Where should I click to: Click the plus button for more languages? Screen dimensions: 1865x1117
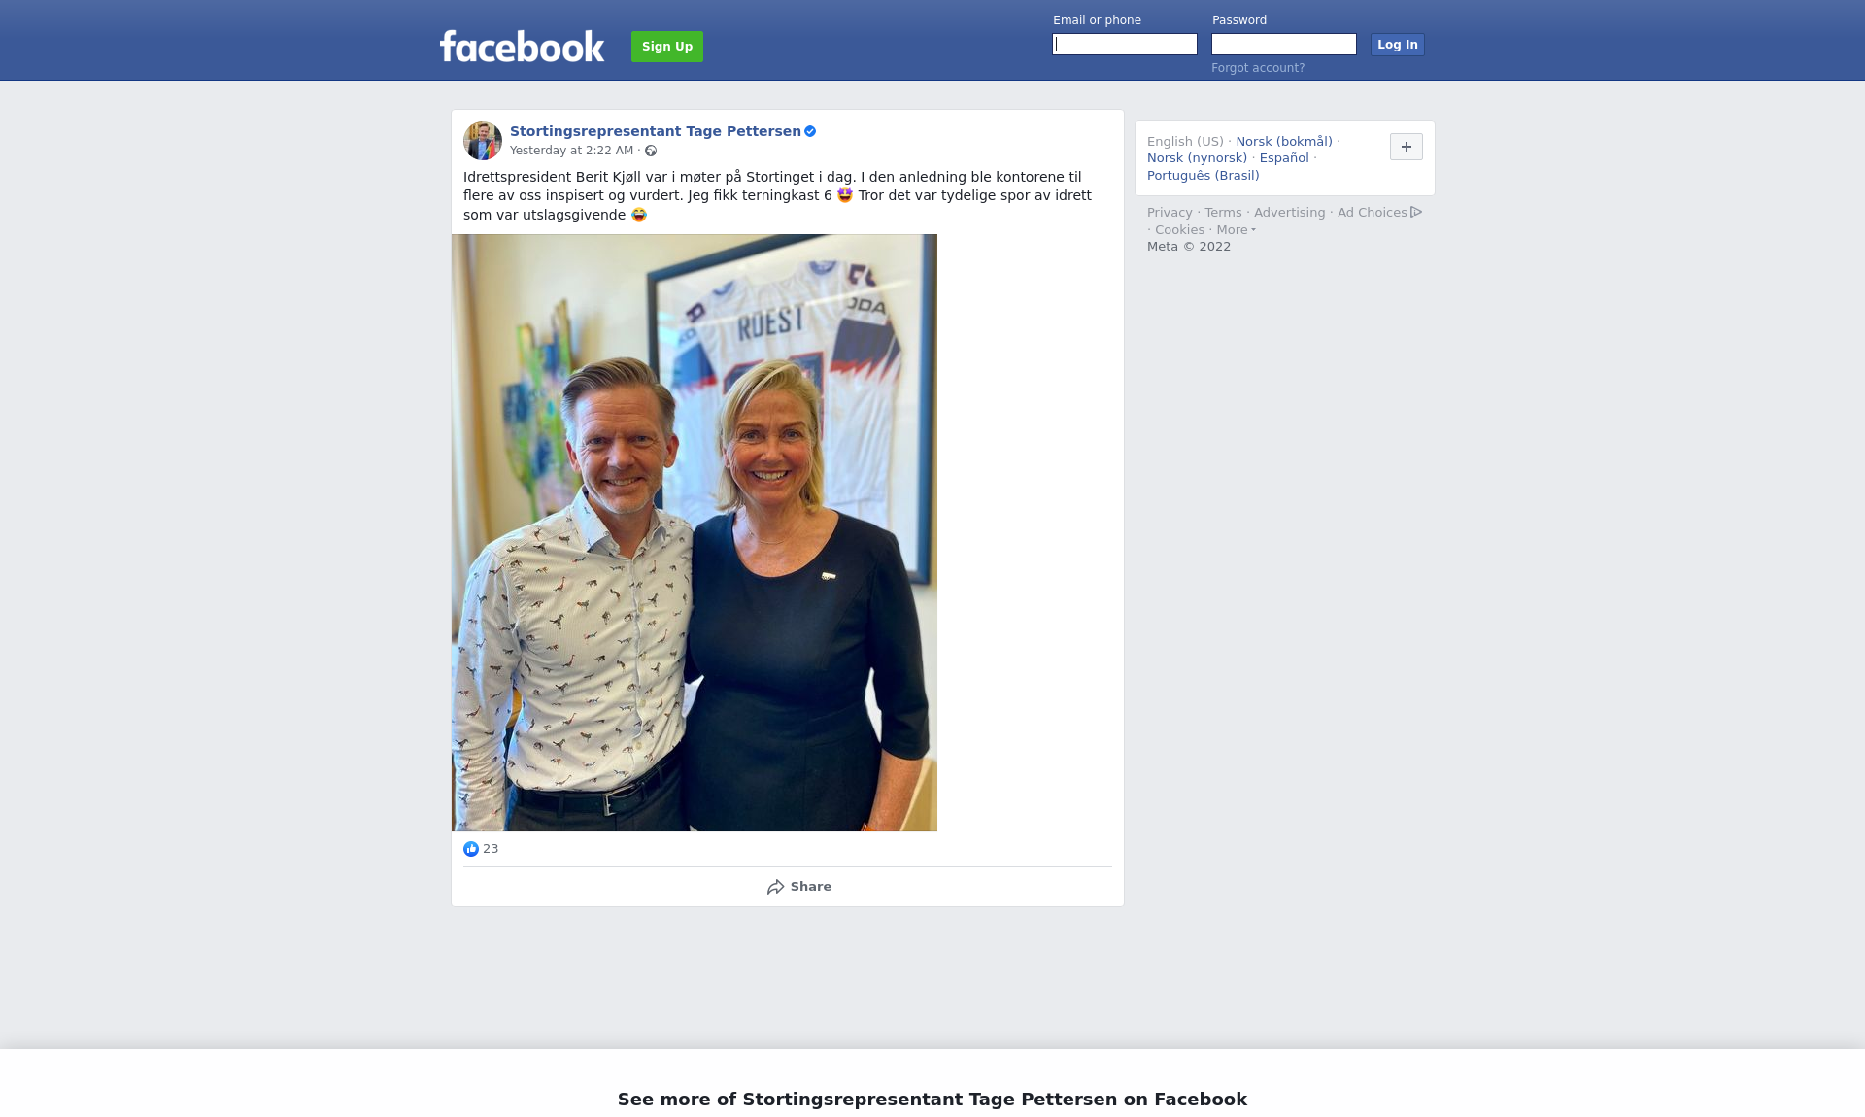pos(1407,147)
